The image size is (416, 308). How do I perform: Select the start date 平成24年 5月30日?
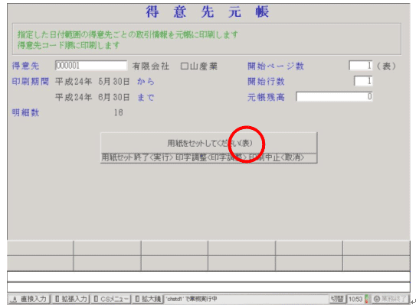(x=93, y=82)
